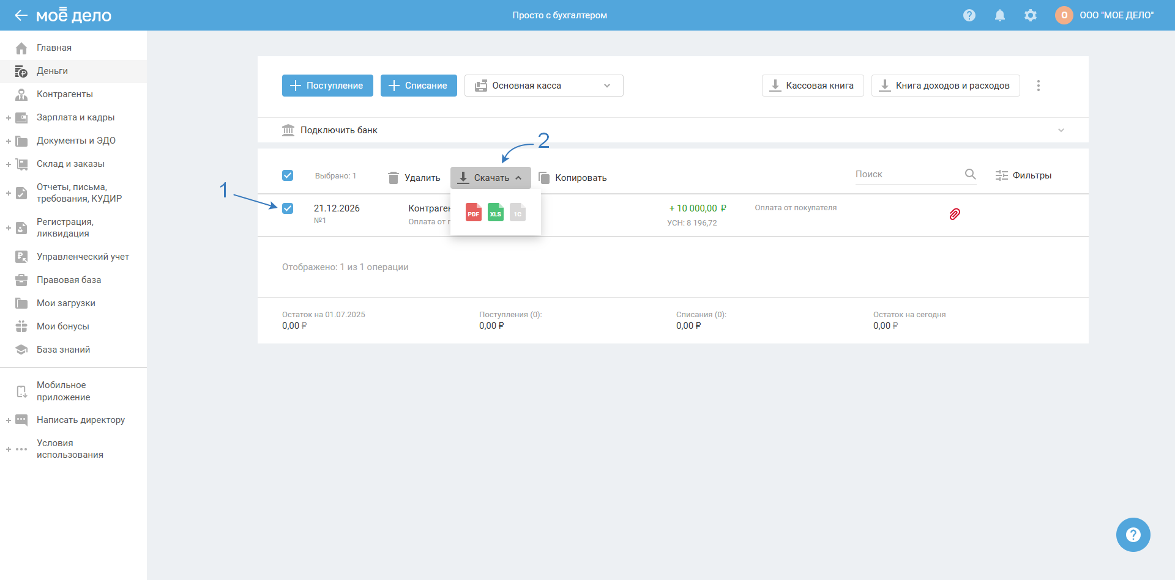This screenshot has height=580, width=1175.
Task: Open notifications bell icon
Action: click(1000, 15)
